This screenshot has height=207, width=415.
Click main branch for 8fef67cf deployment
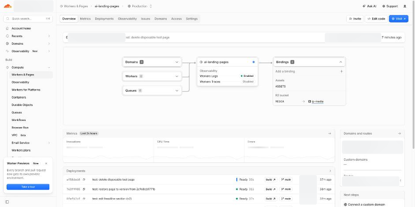[x=286, y=199]
